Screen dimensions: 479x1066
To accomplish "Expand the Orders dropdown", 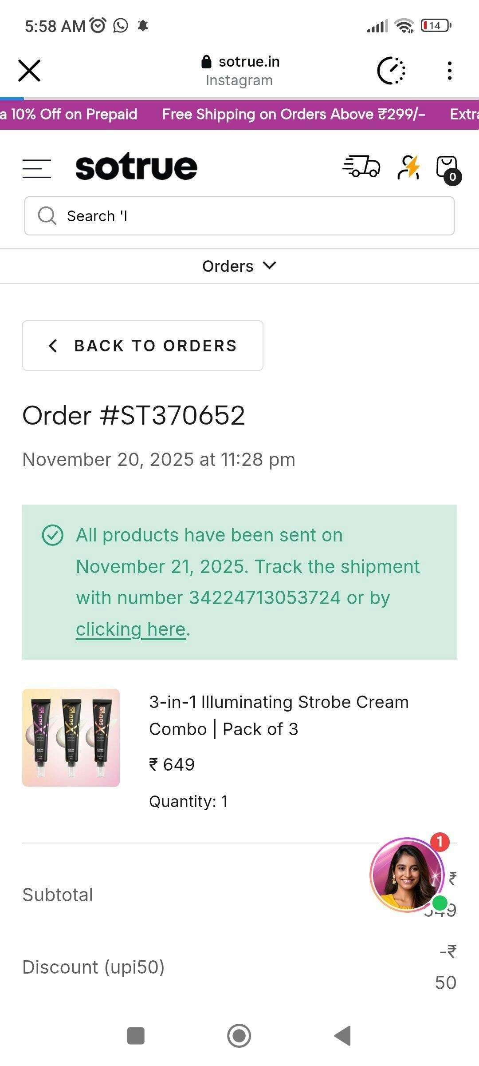I will tap(239, 266).
